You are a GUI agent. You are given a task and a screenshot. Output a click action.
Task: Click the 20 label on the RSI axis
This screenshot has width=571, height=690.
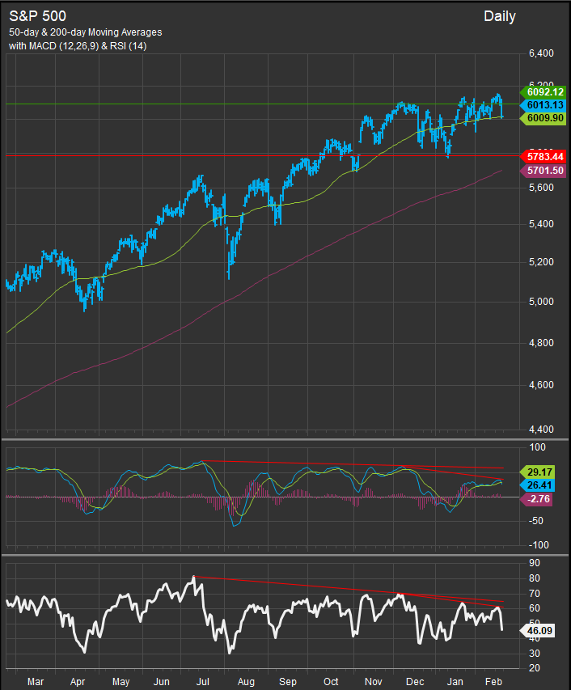(535, 668)
